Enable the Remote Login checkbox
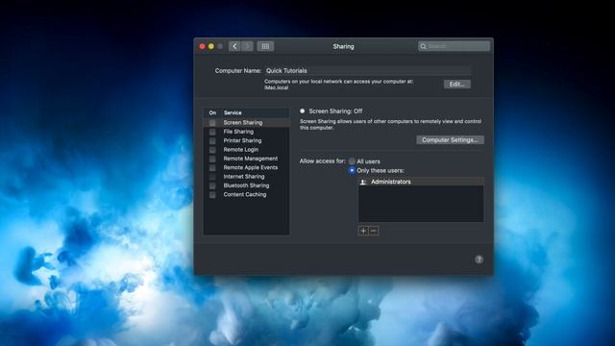The image size is (615, 346). coord(212,150)
